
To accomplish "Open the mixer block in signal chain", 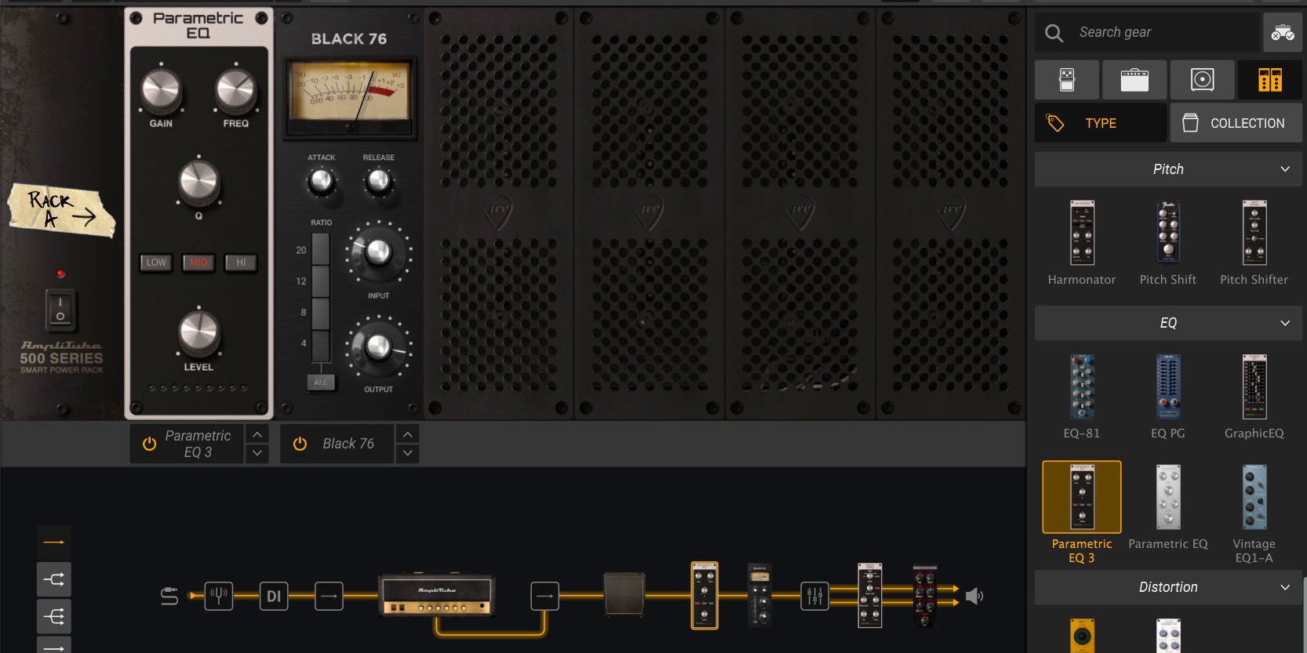I will tap(814, 597).
